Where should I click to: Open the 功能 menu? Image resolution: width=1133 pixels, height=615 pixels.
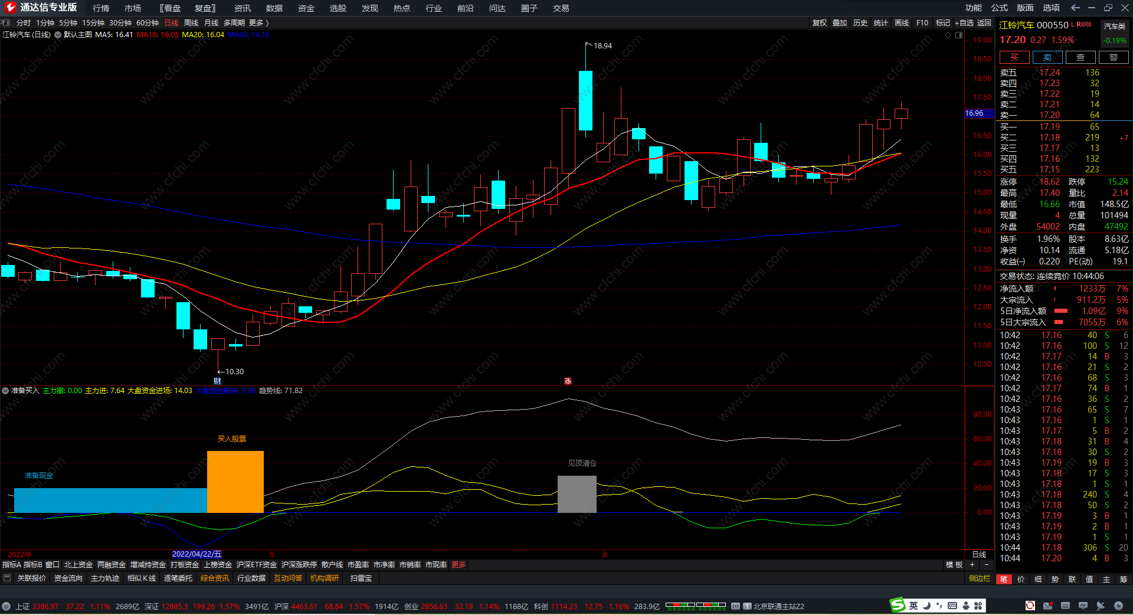tap(974, 8)
